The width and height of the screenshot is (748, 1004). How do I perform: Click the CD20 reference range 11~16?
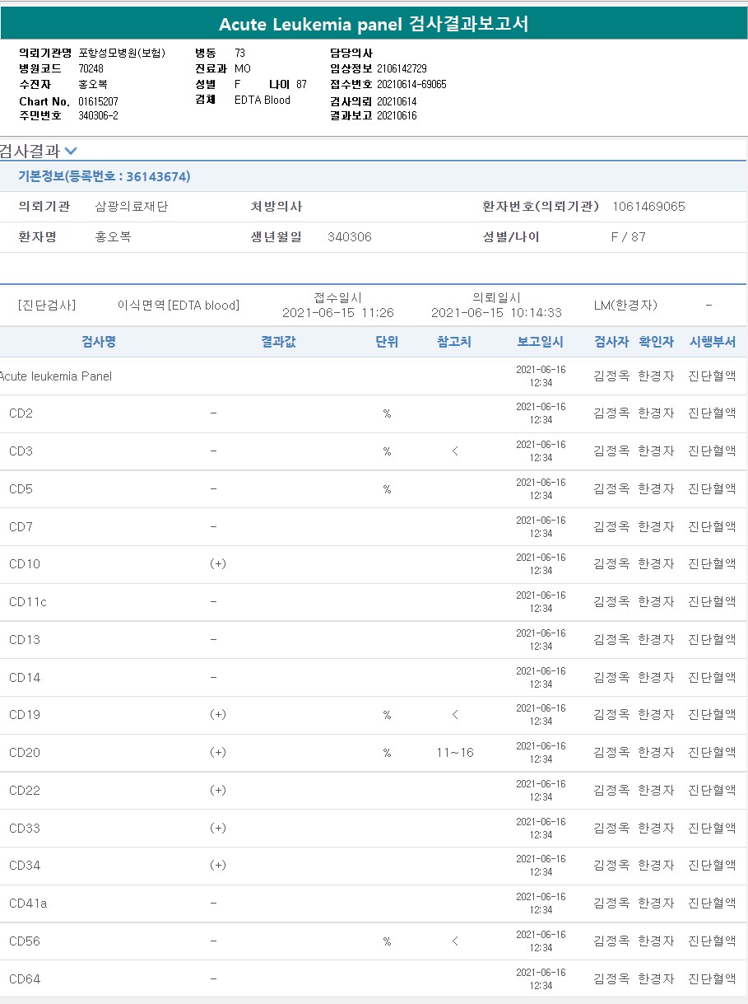coord(455,753)
